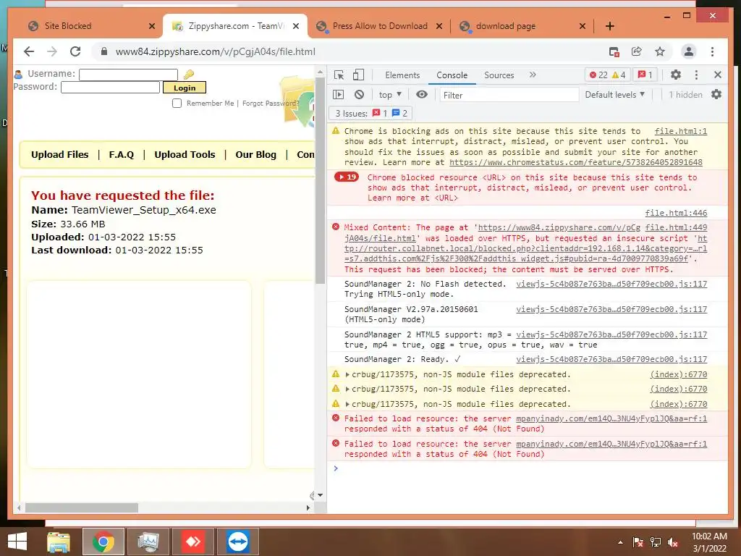Screen dimensions: 741x556
Task: Click the address bar URL
Action: point(216,51)
